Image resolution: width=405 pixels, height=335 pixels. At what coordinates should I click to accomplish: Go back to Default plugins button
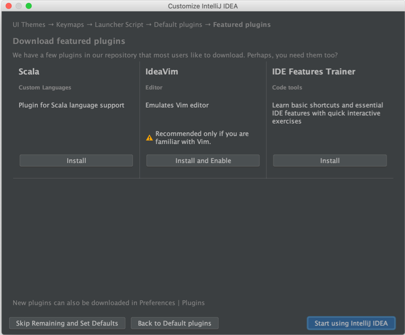[174, 323]
